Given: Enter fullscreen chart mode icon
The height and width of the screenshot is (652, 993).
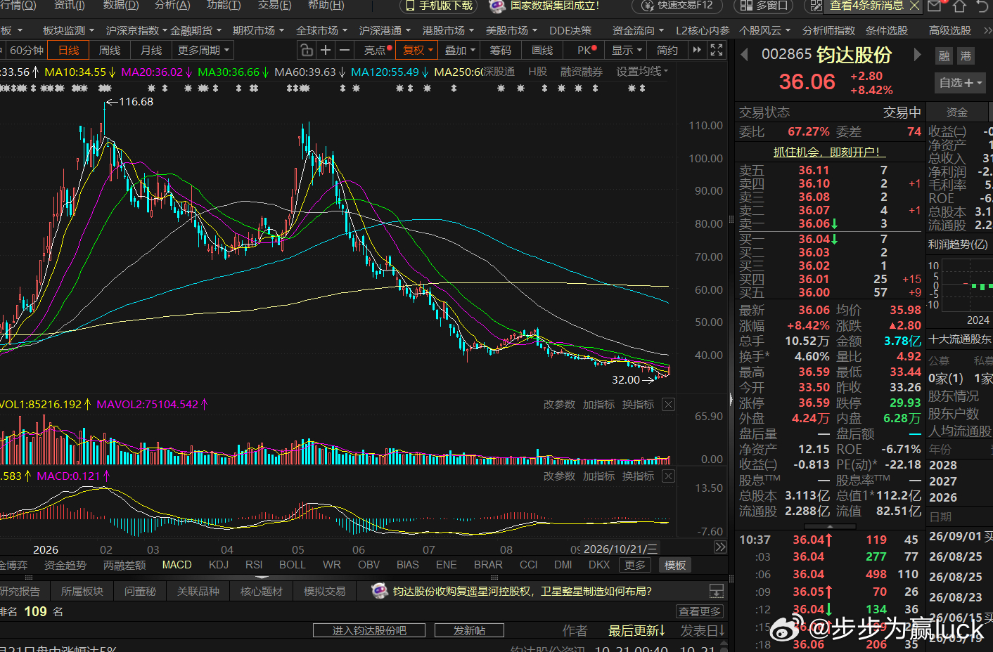Looking at the screenshot, I should (x=717, y=51).
